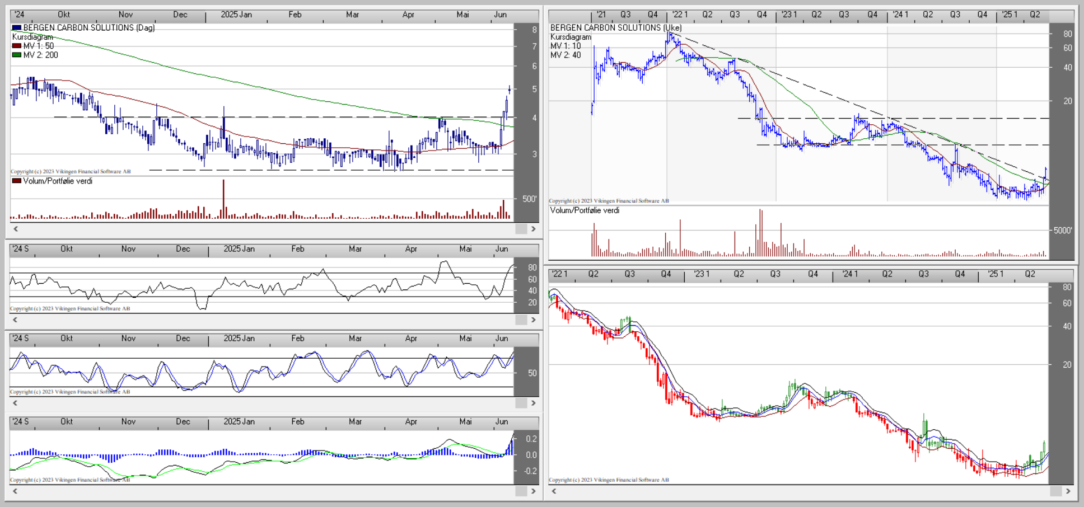Select BERGEN CARBON SOLUTIONS (Dag) legend title
This screenshot has width=1084, height=507.
(89, 27)
